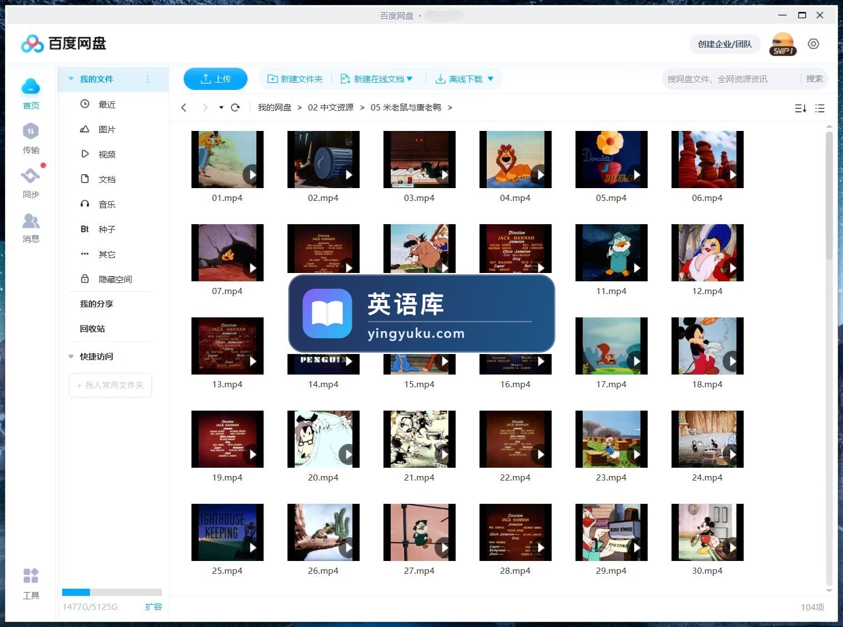Navigate to 02 中文资源 breadcrumb
The width and height of the screenshot is (843, 627).
coord(331,108)
